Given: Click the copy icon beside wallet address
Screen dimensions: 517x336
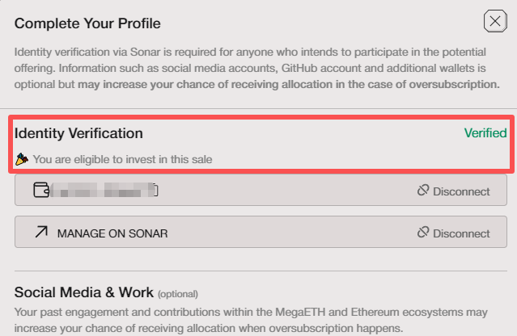Looking at the screenshot, I should [x=155, y=191].
